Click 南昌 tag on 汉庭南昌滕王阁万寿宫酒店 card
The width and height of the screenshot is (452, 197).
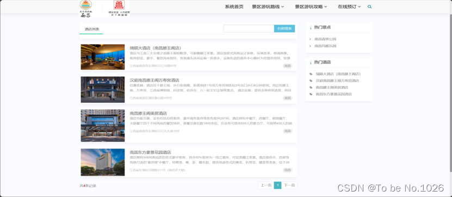(287, 98)
